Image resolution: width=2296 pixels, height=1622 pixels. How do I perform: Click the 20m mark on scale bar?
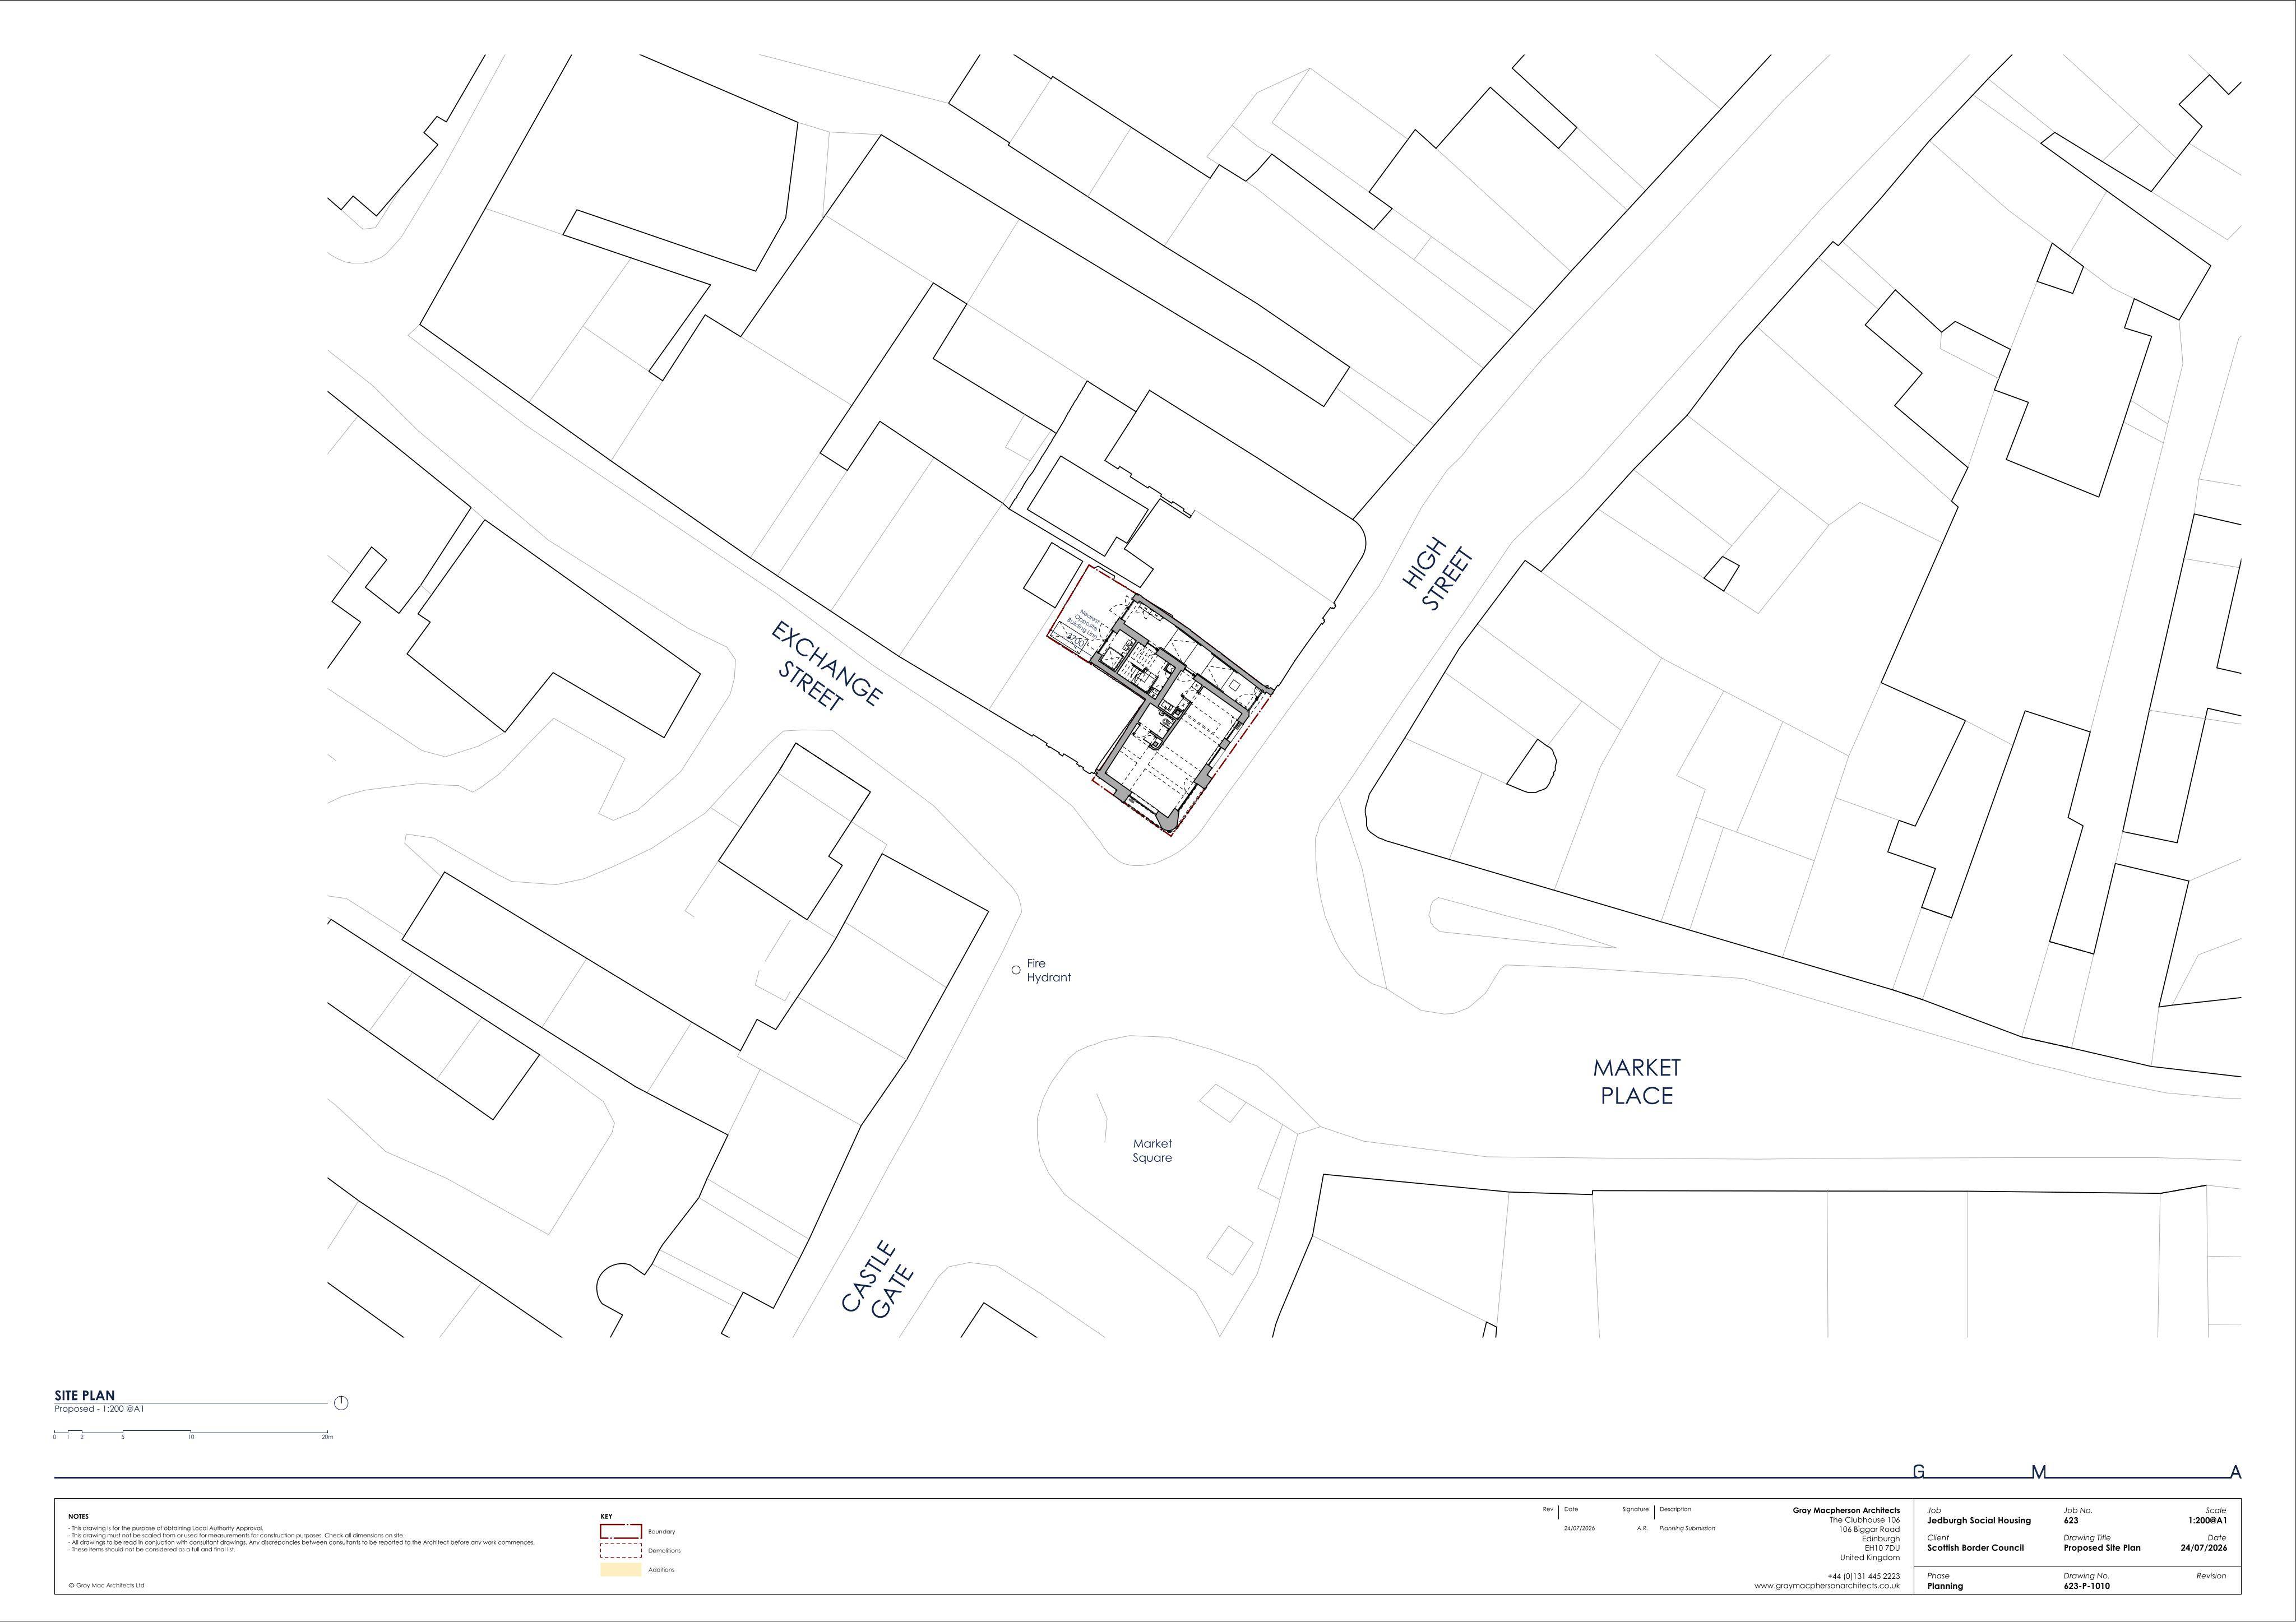[x=327, y=1436]
